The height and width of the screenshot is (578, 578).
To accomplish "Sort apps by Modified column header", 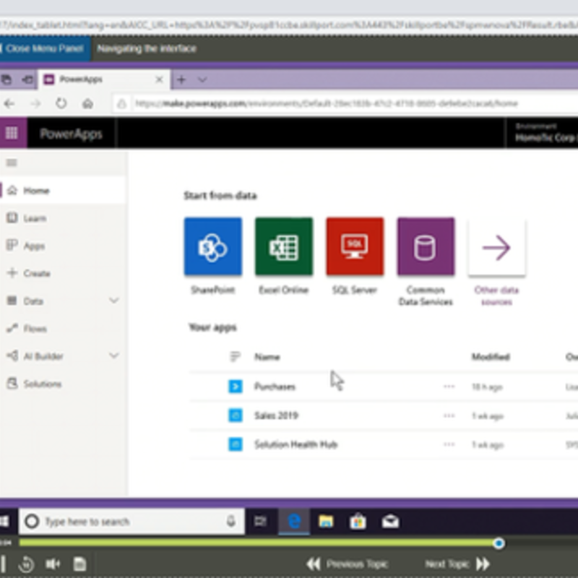I will (x=491, y=357).
